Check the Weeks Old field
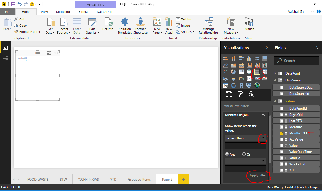This screenshot has height=191, width=322. coord(282,164)
